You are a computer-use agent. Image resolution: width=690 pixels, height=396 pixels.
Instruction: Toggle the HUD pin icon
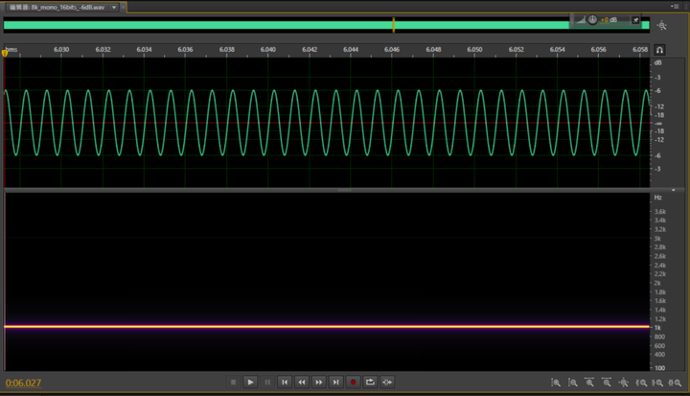(x=635, y=19)
